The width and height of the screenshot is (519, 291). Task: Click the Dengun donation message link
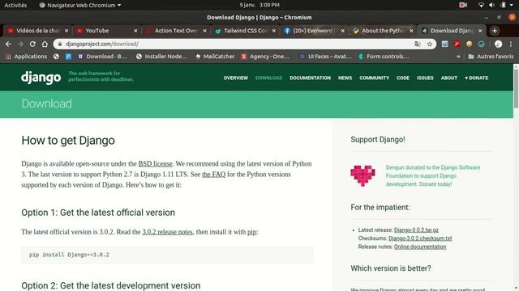click(433, 176)
